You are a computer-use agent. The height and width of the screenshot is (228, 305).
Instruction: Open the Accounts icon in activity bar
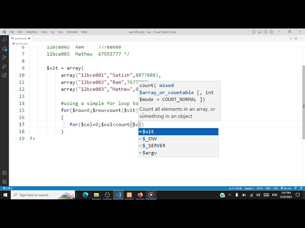tap(4, 173)
